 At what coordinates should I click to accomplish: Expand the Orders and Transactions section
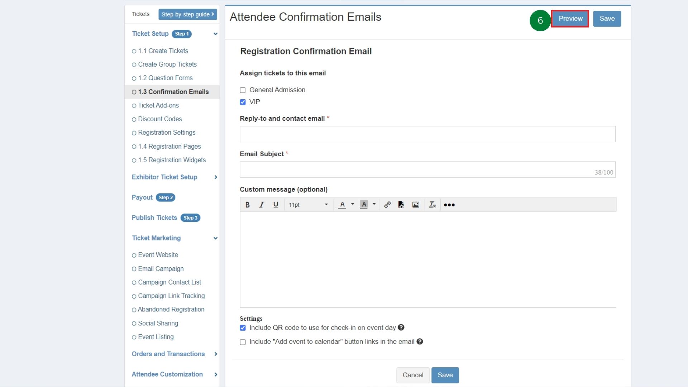[x=215, y=354]
